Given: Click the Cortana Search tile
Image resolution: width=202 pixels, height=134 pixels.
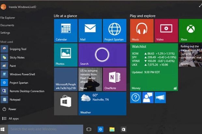Looking at the screenshot, I should 102,55.
